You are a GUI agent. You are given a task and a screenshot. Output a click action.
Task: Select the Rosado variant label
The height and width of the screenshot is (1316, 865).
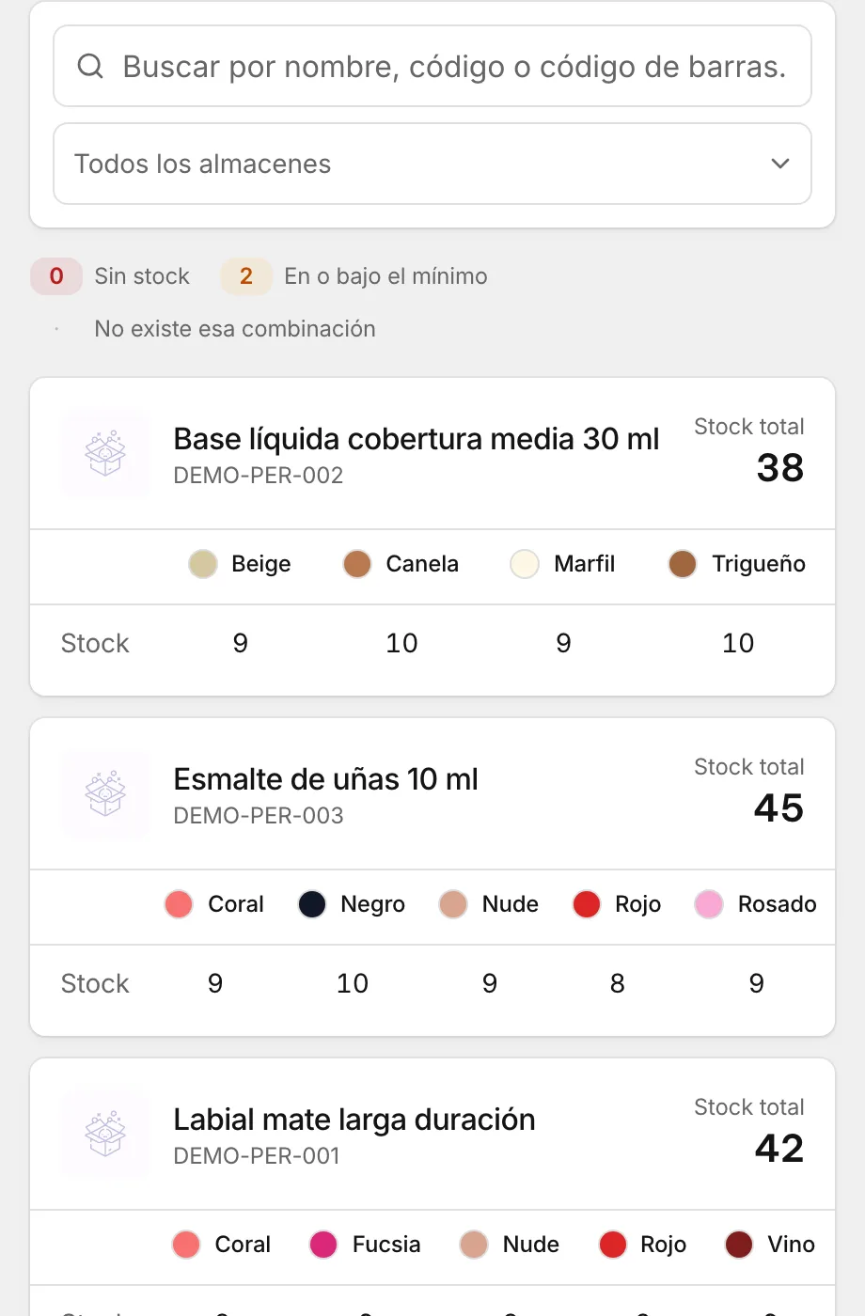click(x=778, y=904)
